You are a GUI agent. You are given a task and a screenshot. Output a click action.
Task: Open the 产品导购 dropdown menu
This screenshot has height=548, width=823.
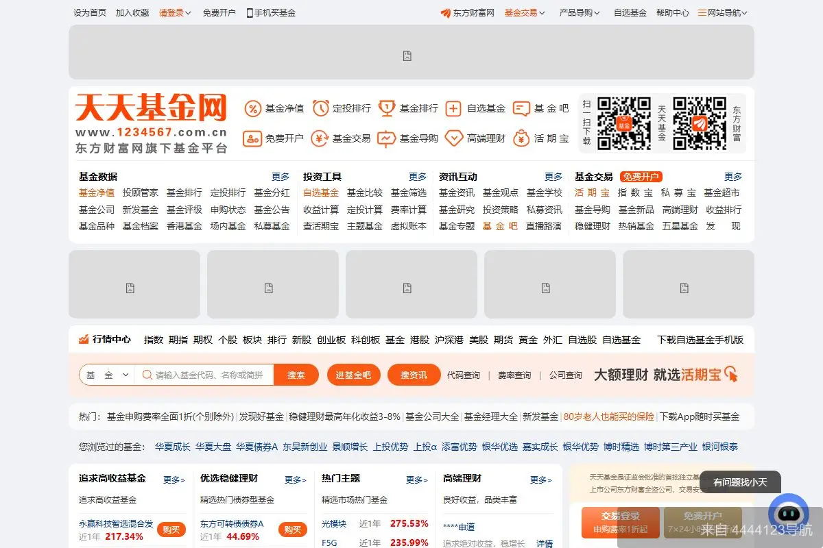click(x=580, y=12)
